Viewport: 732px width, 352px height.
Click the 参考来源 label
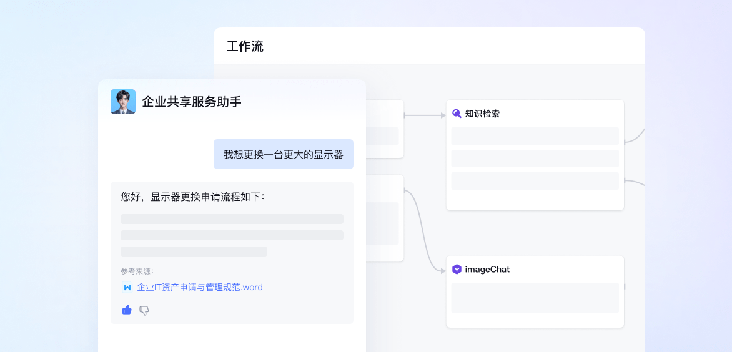pos(137,271)
